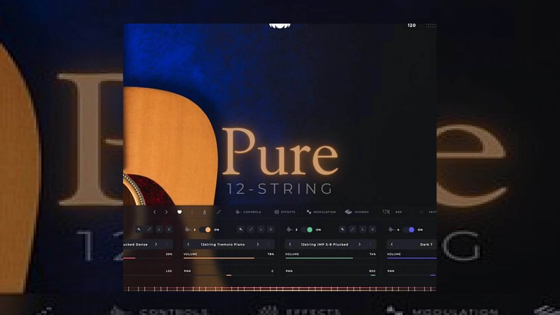Click the expand arrows icon in top toolbar
The width and height of the screenshot is (560, 315).
point(219,212)
